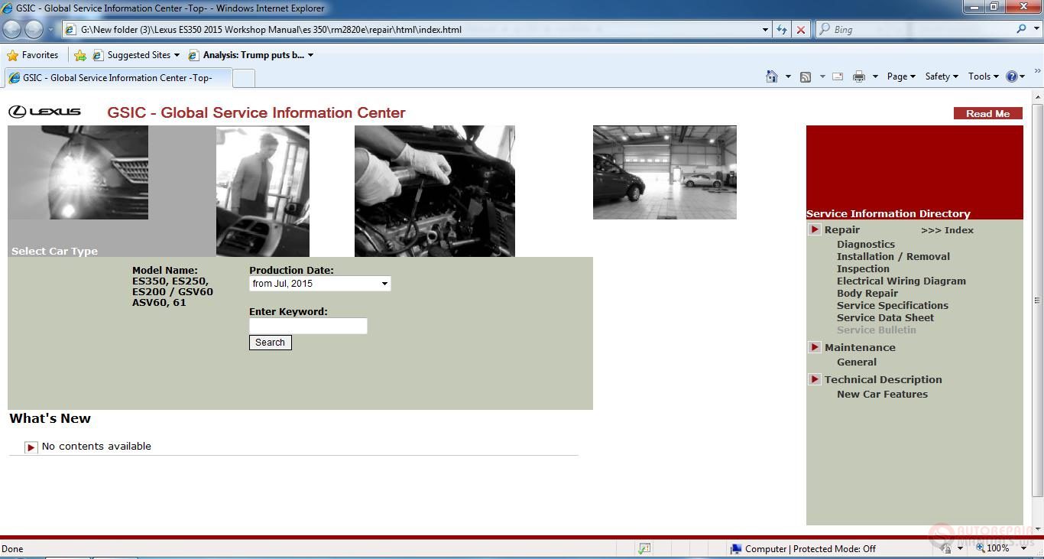Screen dimensions: 1044x559
Task: Open the Service Data Sheet link
Action: (x=885, y=318)
